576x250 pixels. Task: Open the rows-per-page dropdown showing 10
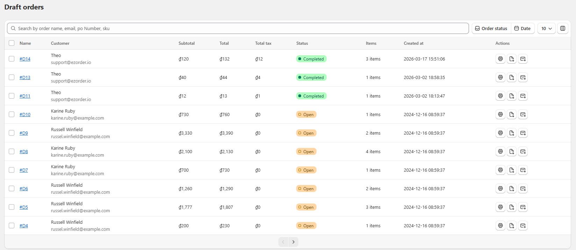547,28
